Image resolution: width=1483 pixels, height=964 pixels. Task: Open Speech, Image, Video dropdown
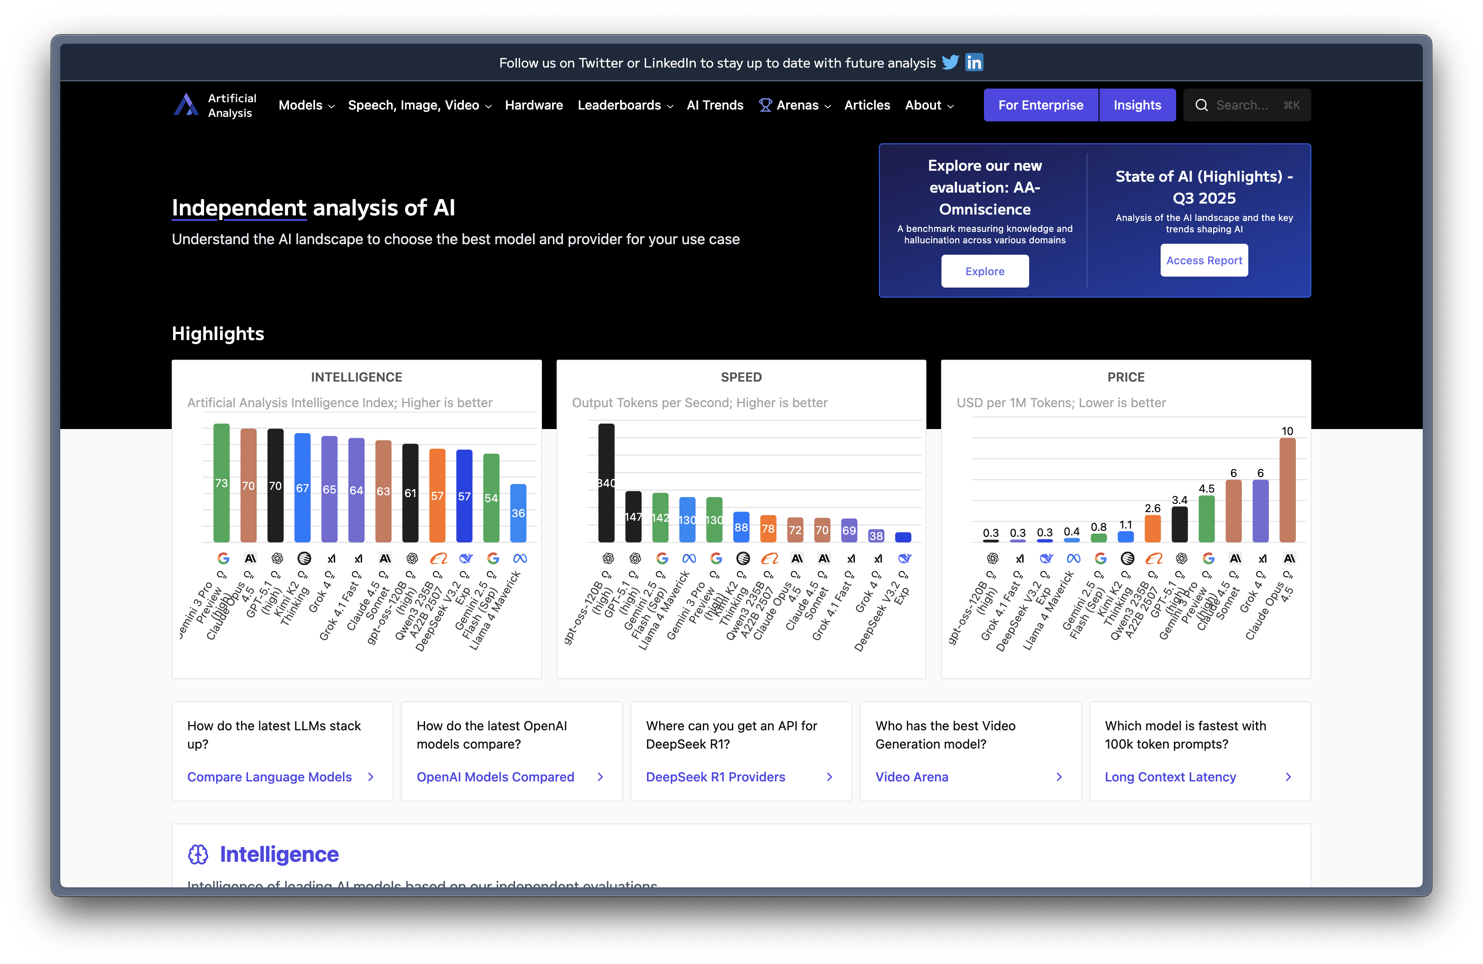tap(419, 105)
